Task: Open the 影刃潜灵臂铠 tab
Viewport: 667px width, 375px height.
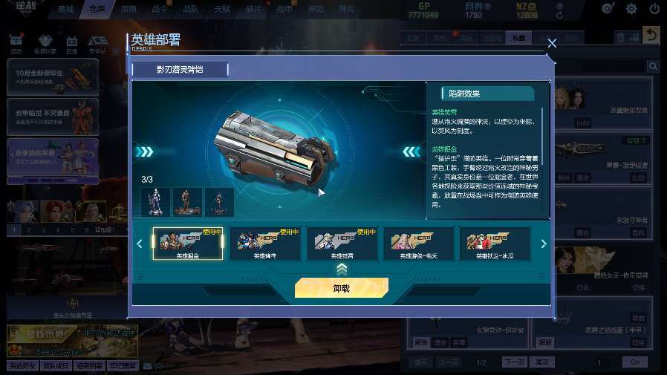Action: point(180,70)
